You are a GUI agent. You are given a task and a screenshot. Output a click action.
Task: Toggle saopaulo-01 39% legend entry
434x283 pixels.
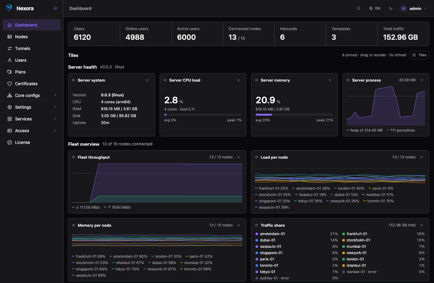tap(272, 207)
